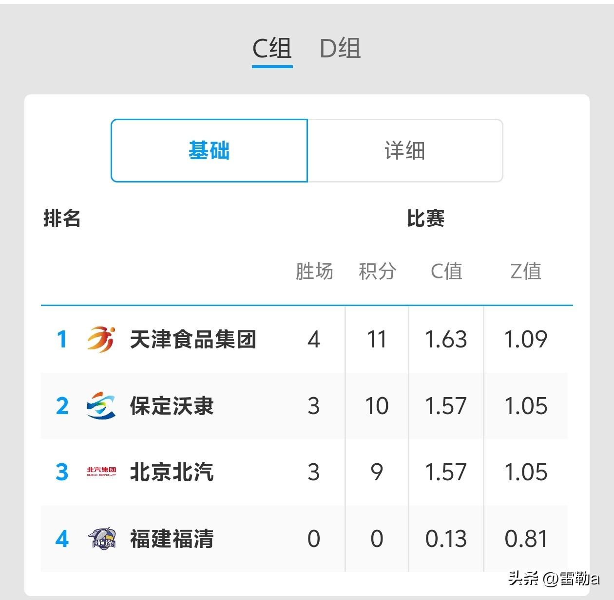Switch to the D组 tab
The width and height of the screenshot is (614, 600).
click(x=340, y=49)
